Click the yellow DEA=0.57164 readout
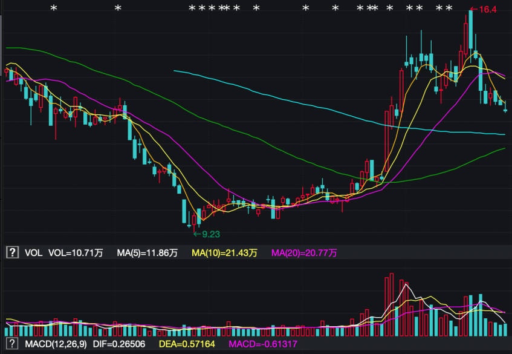Image resolution: width=512 pixels, height=354 pixels. [x=187, y=344]
